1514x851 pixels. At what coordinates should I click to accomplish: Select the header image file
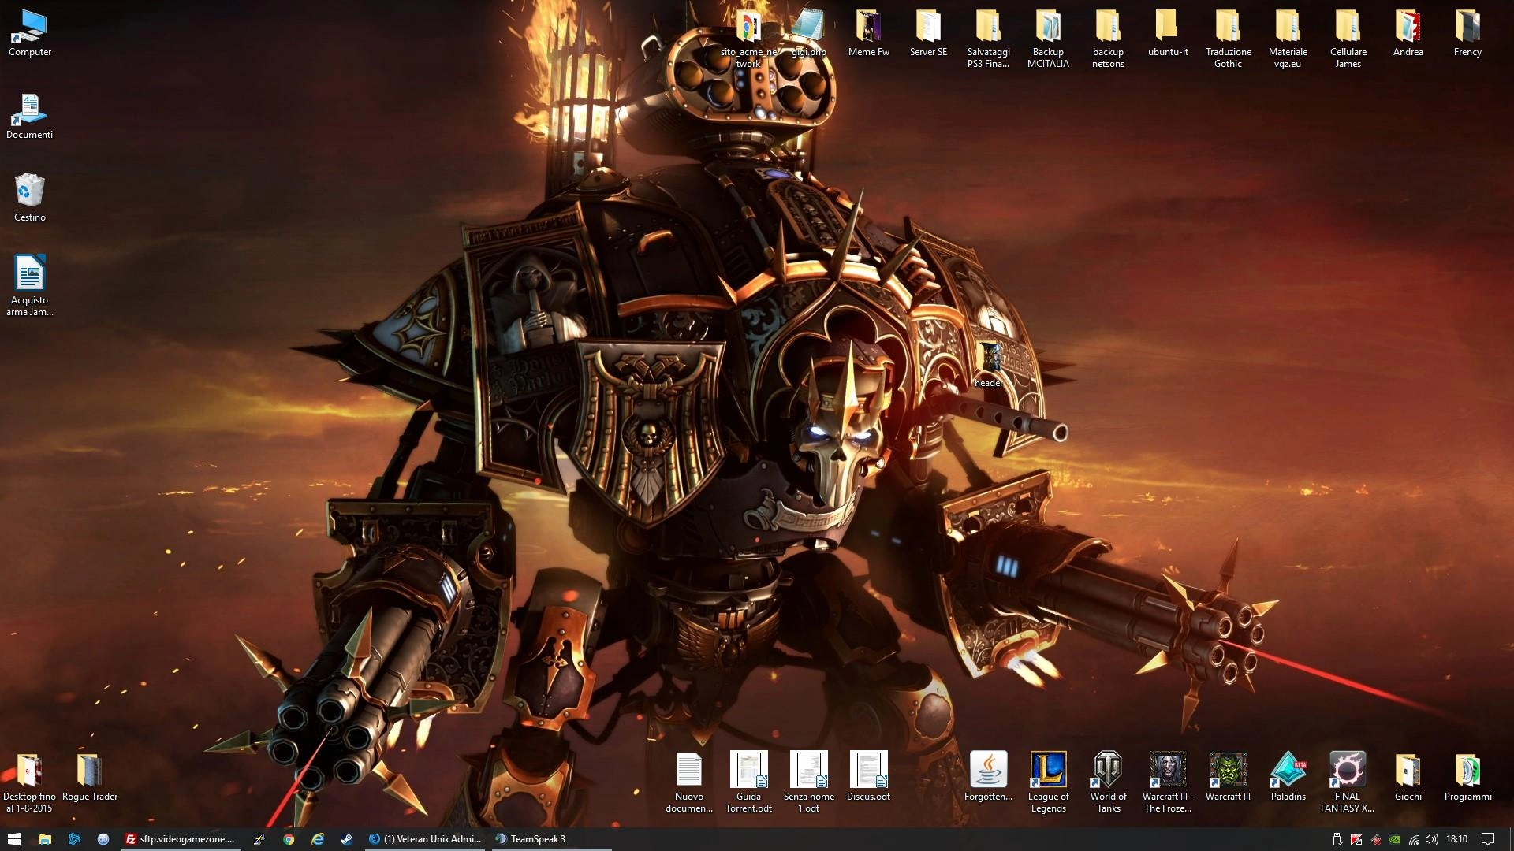pyautogui.click(x=988, y=365)
